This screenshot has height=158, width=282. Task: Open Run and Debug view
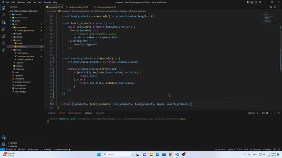(x=4, y=29)
